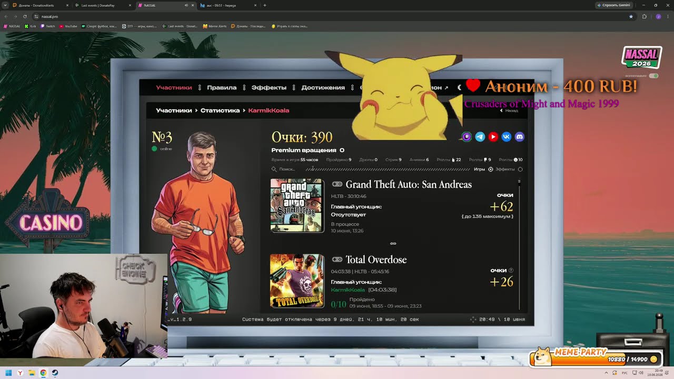This screenshot has width=674, height=379.
Task: Open the Total Overdose cover thumbnail
Action: (x=297, y=281)
